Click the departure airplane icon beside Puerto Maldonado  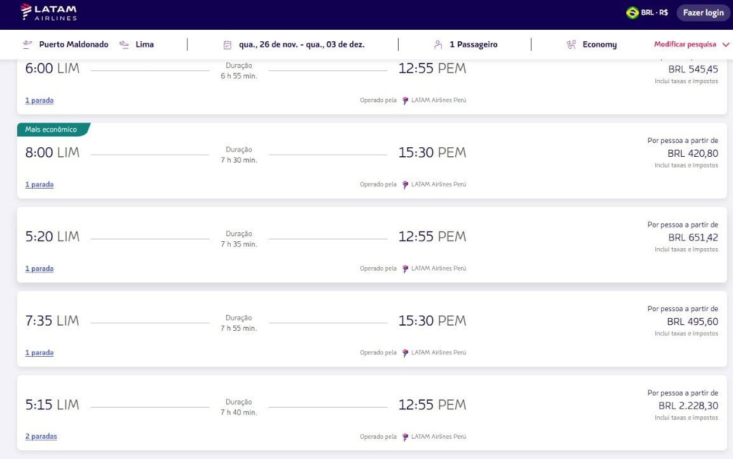[27, 44]
